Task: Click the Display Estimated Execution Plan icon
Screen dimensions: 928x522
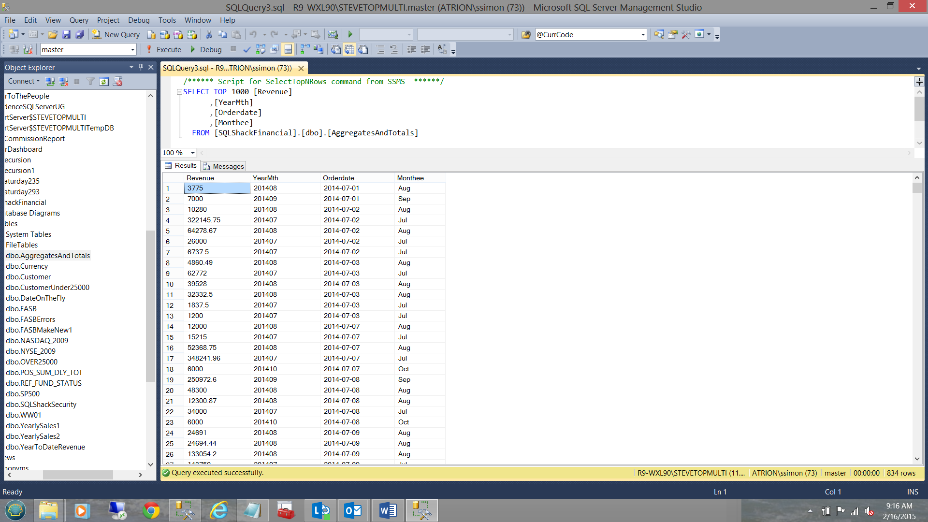Action: point(261,49)
